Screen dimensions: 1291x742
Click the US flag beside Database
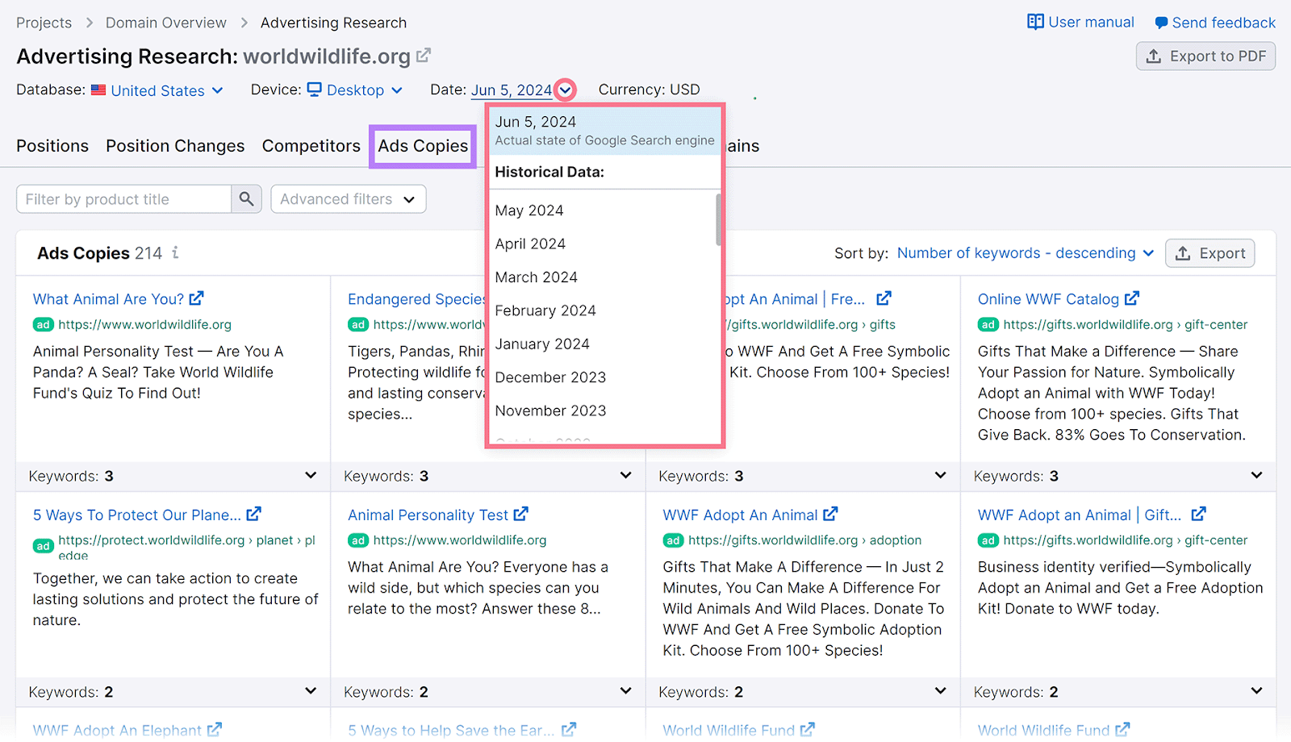pyautogui.click(x=98, y=90)
